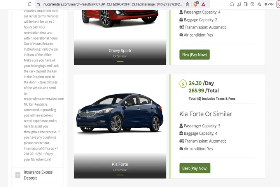Click the dollar sign price icon

coord(183,84)
